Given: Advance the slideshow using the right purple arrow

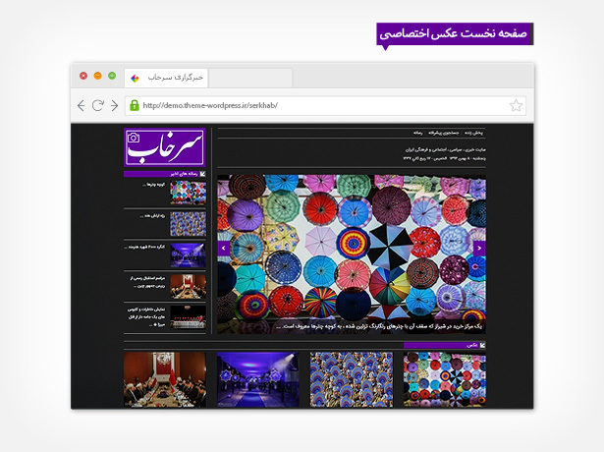Looking at the screenshot, I should (479, 249).
